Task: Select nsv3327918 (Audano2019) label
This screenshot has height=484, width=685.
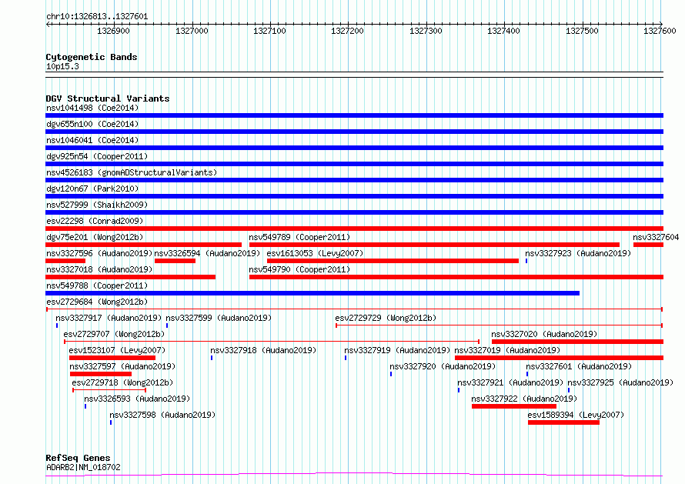Action: [x=263, y=350]
